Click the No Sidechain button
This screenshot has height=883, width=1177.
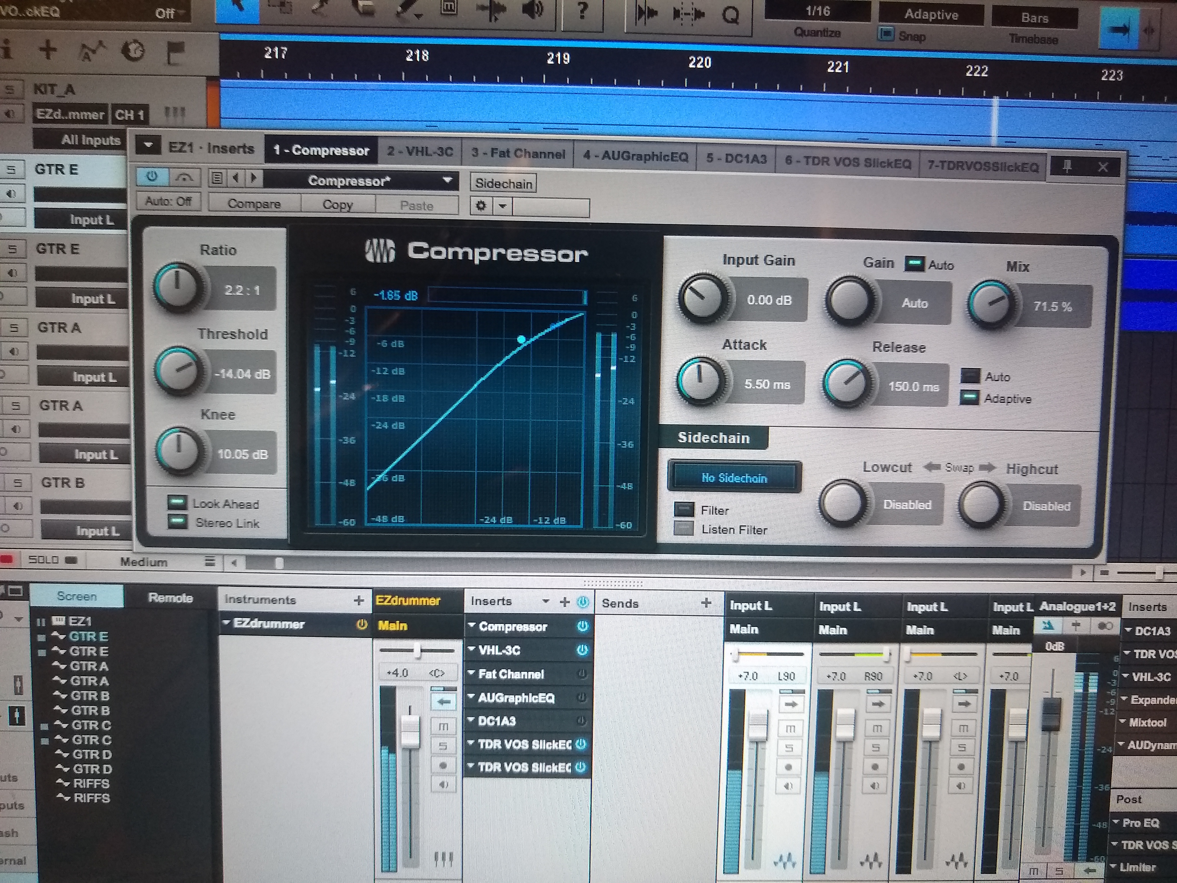(x=734, y=477)
